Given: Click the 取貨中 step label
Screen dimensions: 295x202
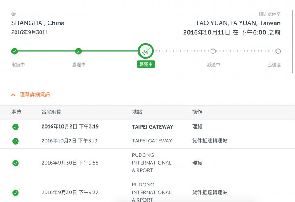Looking at the screenshot, I should (x=18, y=65).
